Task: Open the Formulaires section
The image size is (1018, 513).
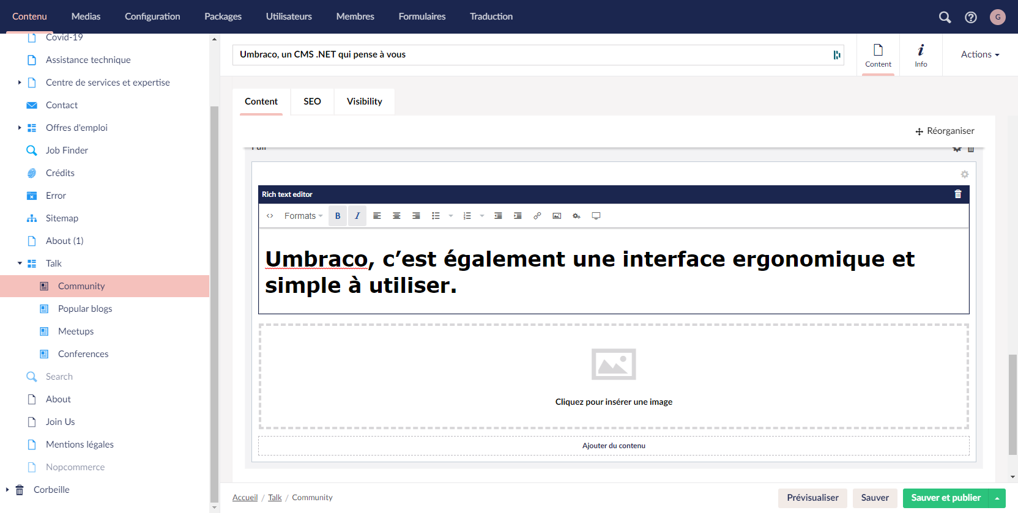Action: (422, 17)
